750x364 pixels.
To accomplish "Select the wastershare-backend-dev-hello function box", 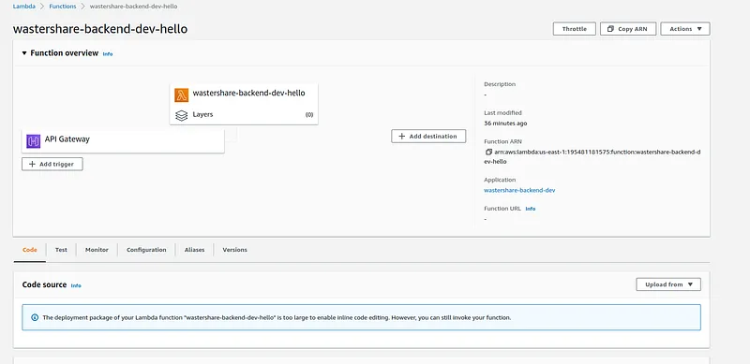I will pos(244,104).
